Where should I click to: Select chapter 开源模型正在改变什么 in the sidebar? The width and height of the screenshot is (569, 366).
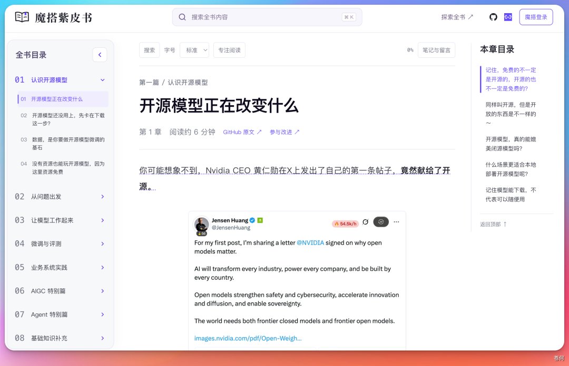click(62, 99)
